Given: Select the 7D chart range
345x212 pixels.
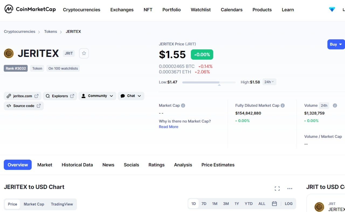Looking at the screenshot, I should click(x=204, y=204).
